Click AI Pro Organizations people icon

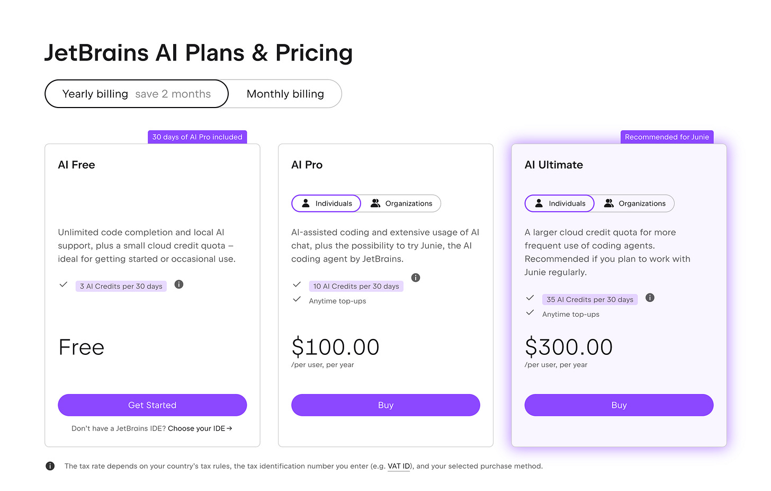[x=375, y=203]
